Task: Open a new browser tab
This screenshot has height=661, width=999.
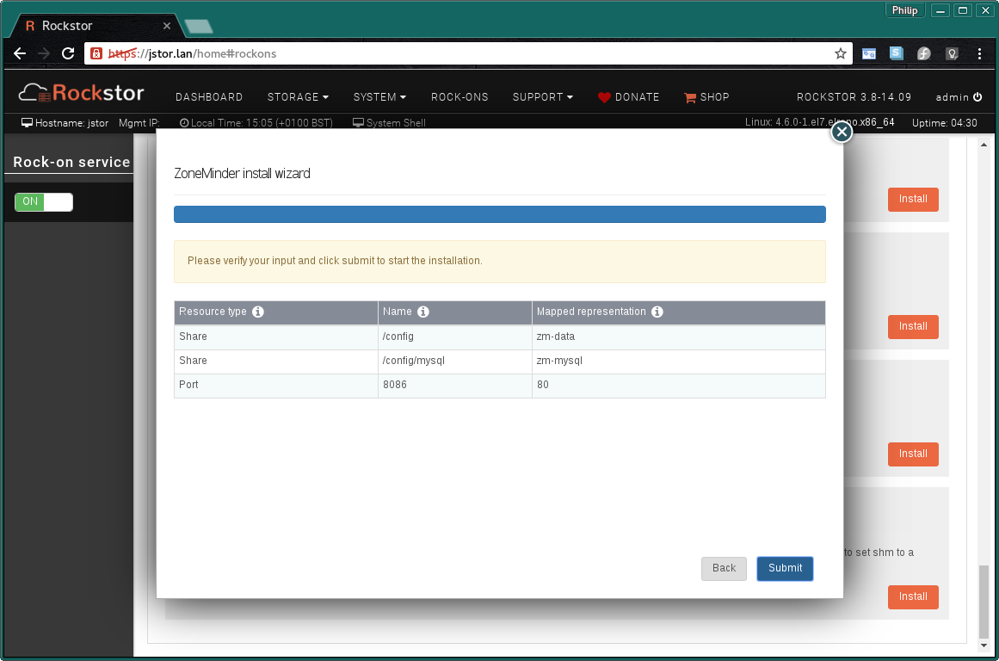Action: coord(198,26)
